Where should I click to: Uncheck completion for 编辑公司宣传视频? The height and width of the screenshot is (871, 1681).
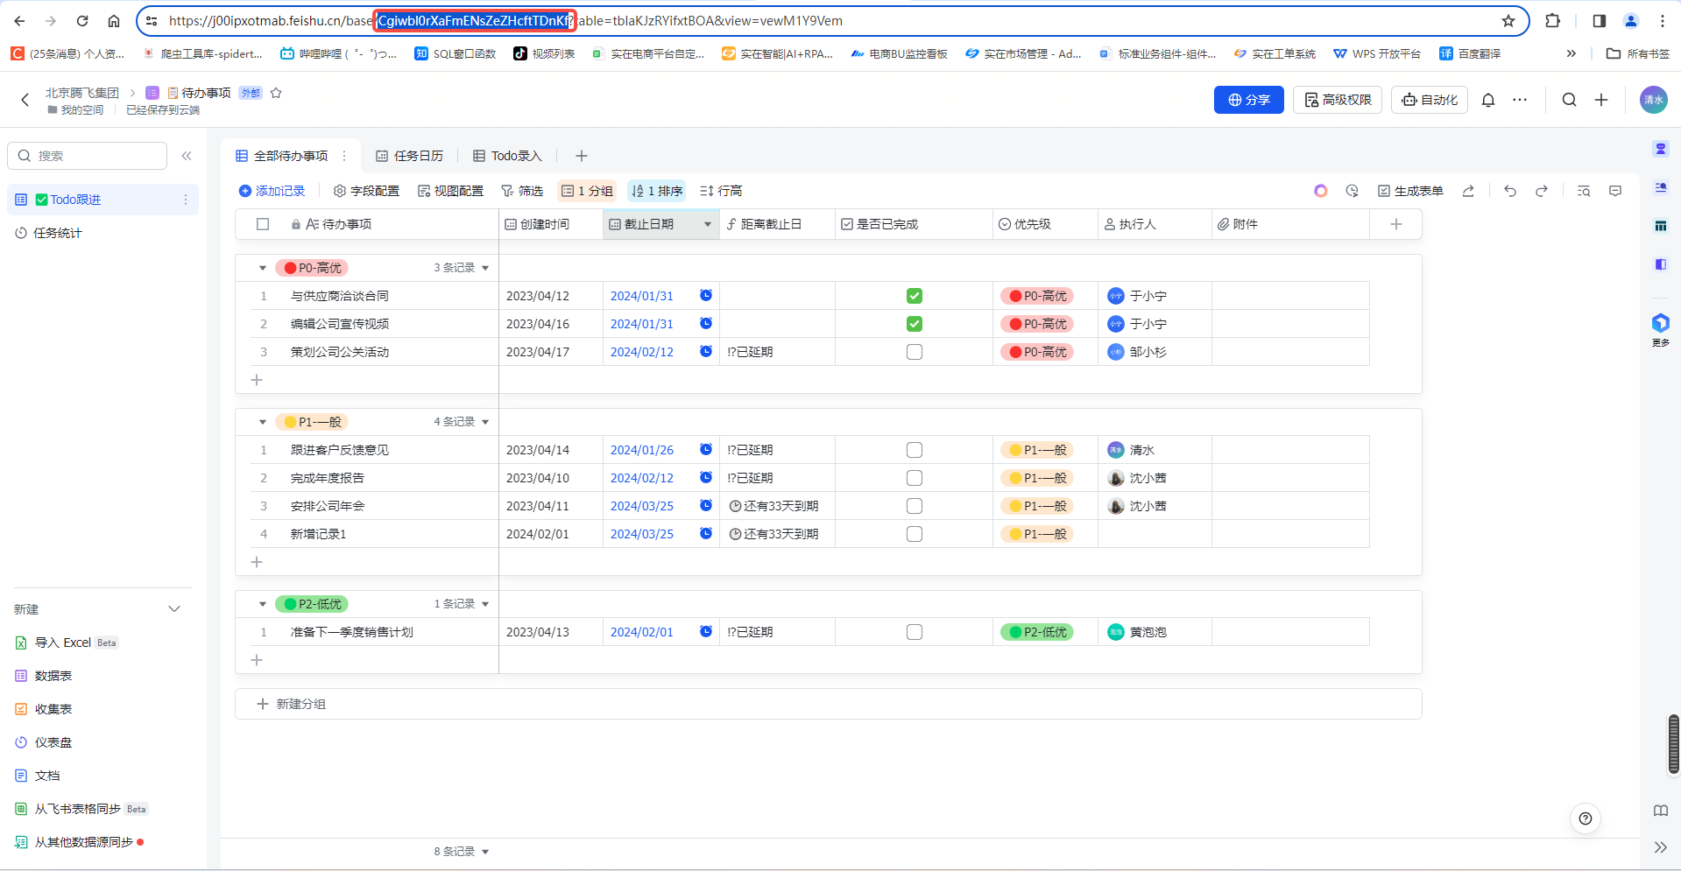click(x=915, y=324)
